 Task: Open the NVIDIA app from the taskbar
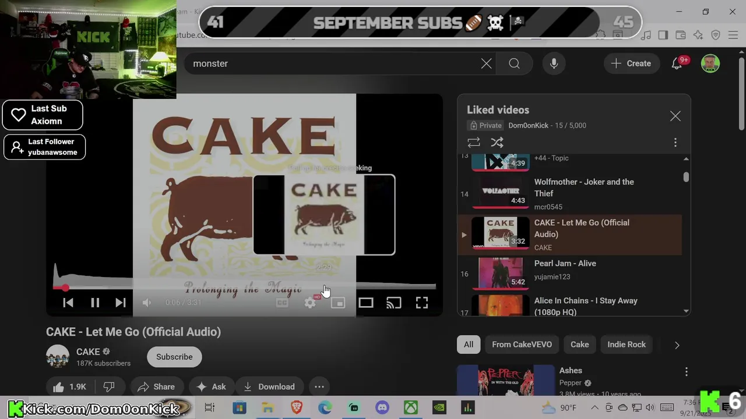pyautogui.click(x=439, y=408)
